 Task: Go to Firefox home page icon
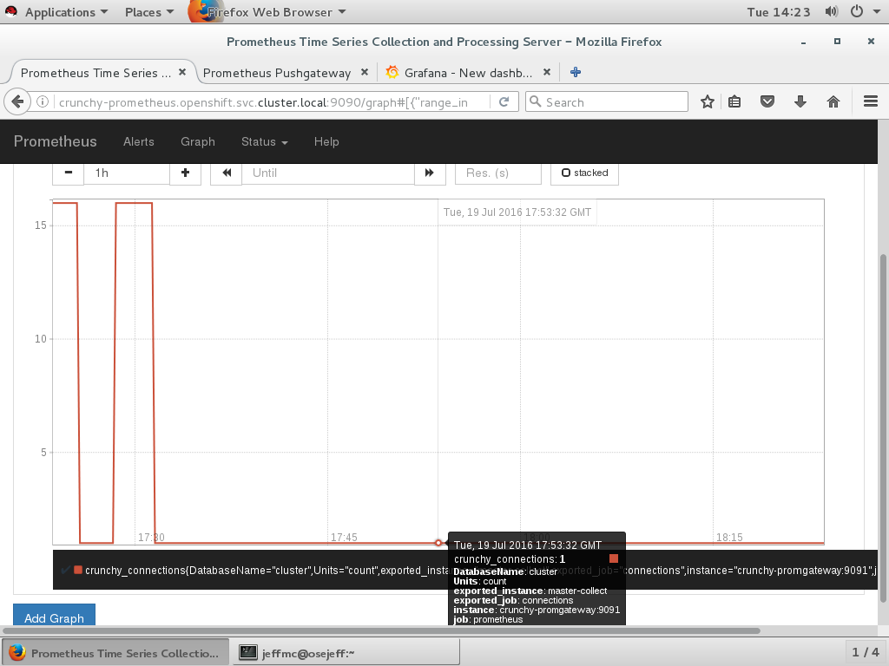tap(833, 102)
